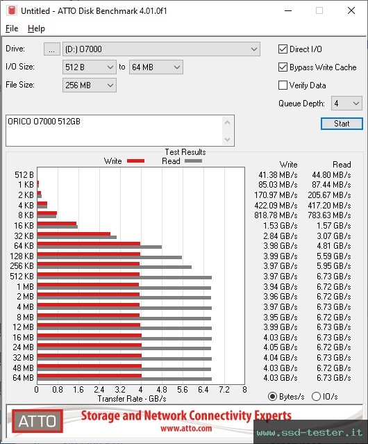The height and width of the screenshot is (444, 368).
Task: Click the 64 KB read value 4.81 GB/s
Action: pos(334,246)
